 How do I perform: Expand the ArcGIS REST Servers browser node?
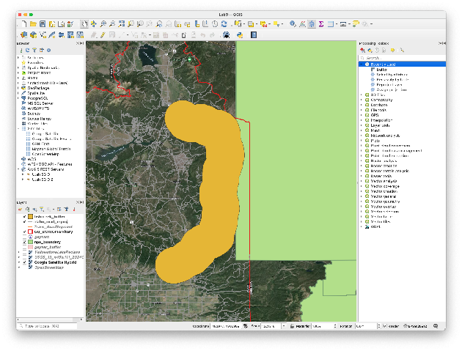tap(18, 169)
